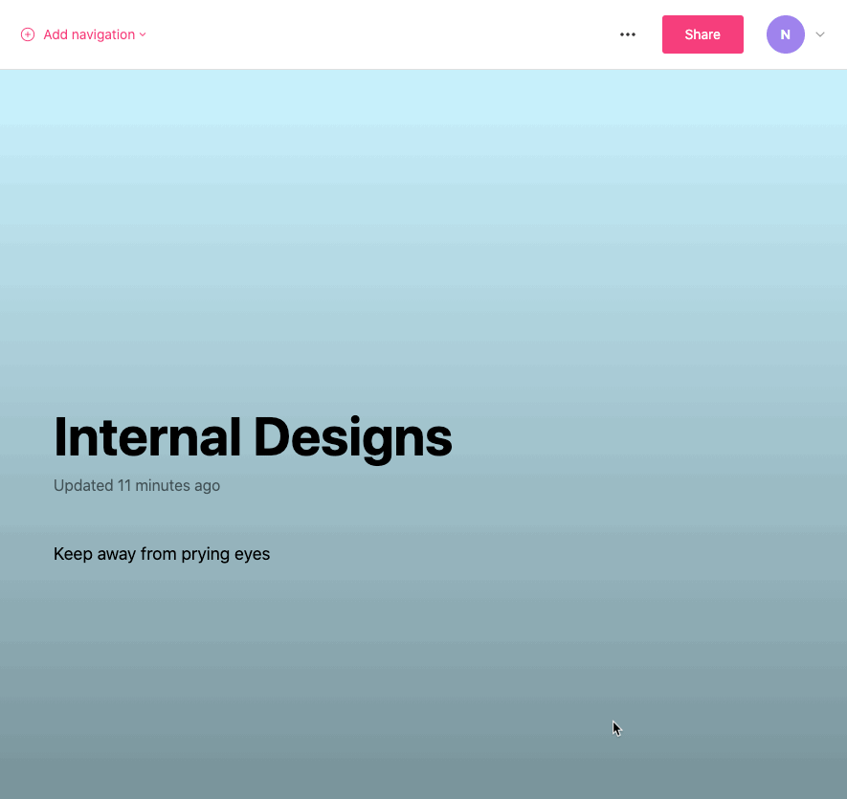The width and height of the screenshot is (847, 799).
Task: Expand the chevron after Add navigation
Action: (x=142, y=34)
